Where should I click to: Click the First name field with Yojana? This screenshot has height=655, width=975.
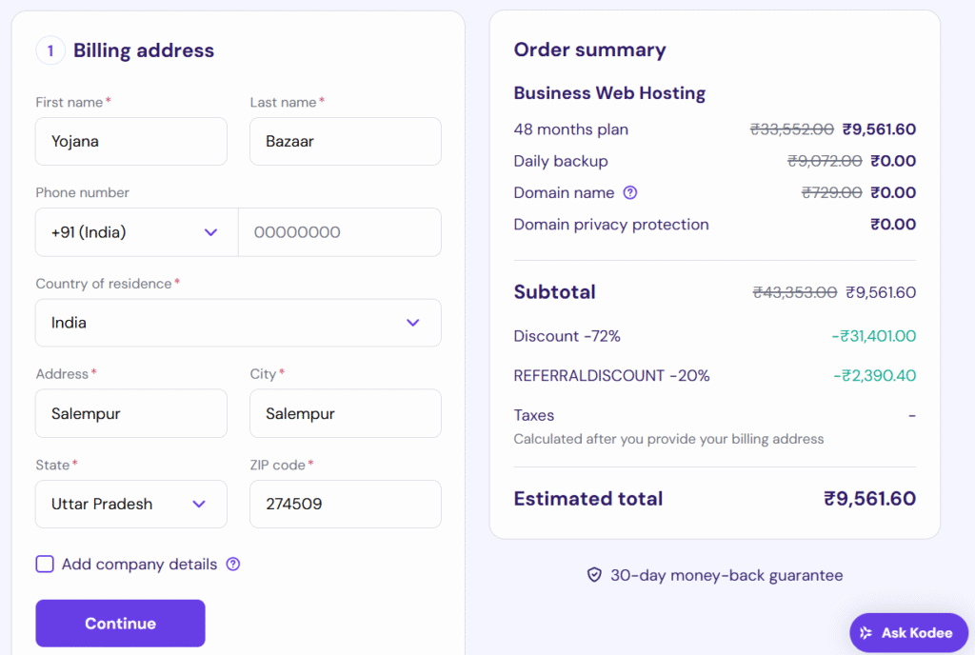coord(131,142)
